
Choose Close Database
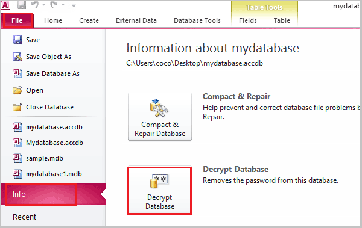click(x=49, y=107)
